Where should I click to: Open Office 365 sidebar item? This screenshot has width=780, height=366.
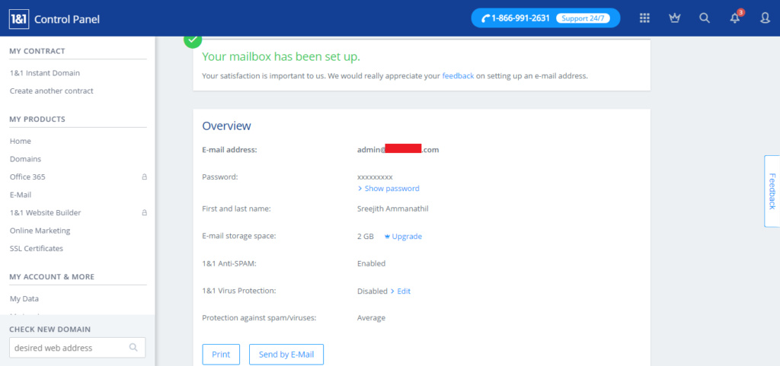(x=27, y=177)
